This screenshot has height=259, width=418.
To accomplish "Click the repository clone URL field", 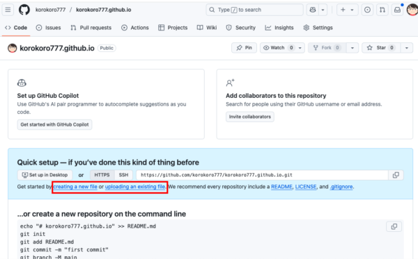I will click(263, 175).
